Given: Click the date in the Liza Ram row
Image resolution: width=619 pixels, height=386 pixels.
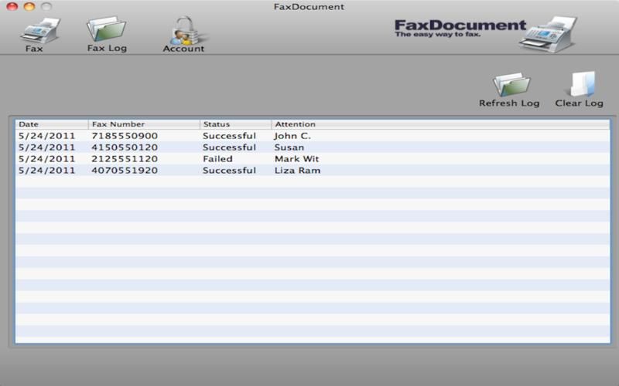Looking at the screenshot, I should pos(46,171).
